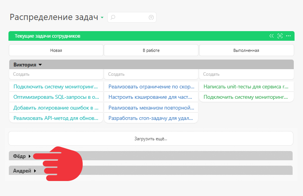Open the three-dots menu in green header
303x196 pixels.
pos(288,36)
